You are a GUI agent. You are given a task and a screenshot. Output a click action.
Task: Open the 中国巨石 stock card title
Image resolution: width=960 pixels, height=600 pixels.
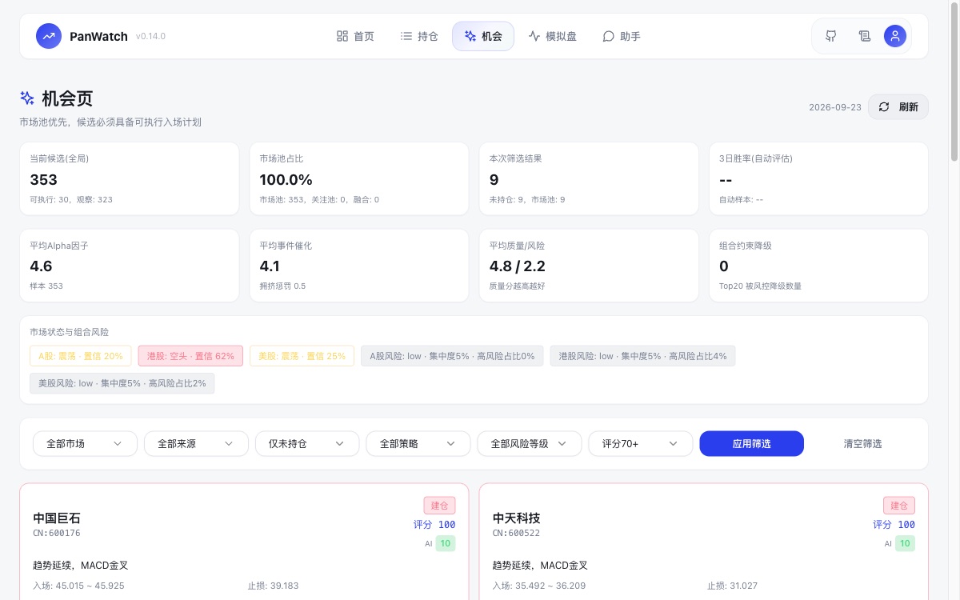pos(57,518)
